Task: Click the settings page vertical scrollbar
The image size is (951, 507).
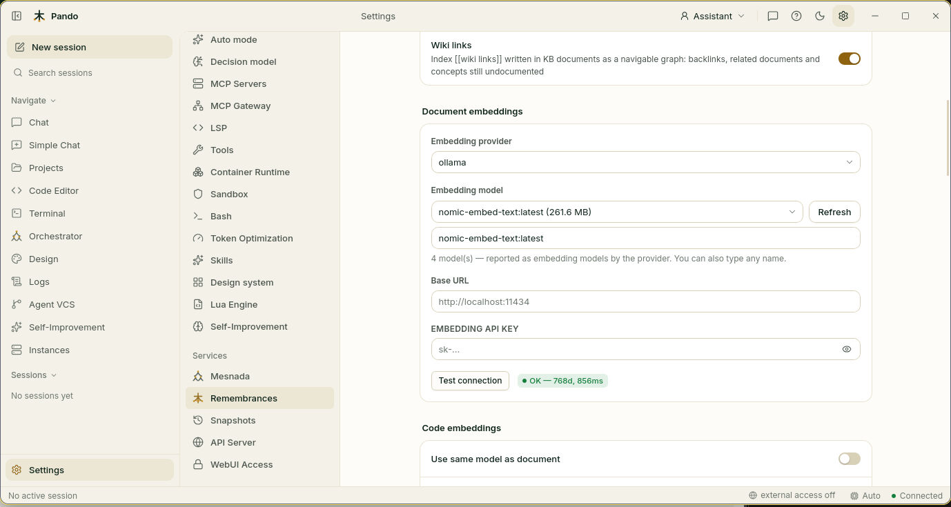Action: point(948,138)
